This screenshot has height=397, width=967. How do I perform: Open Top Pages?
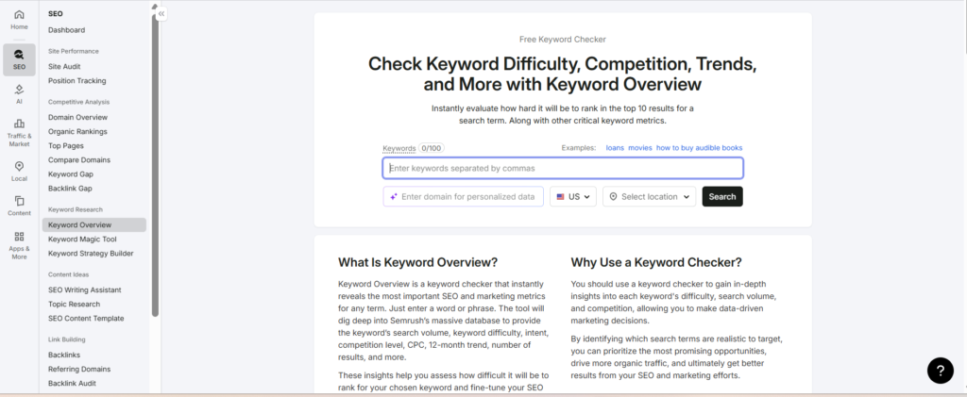(66, 146)
